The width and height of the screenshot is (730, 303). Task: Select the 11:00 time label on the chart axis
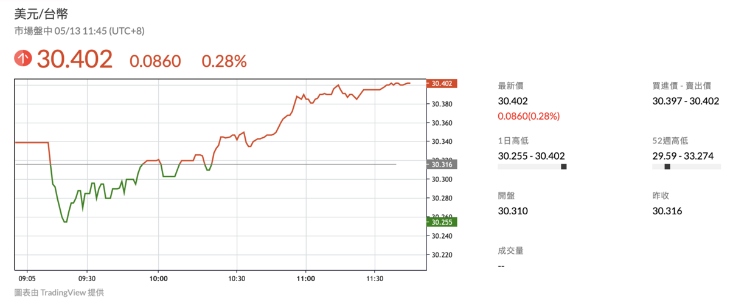tap(305, 279)
